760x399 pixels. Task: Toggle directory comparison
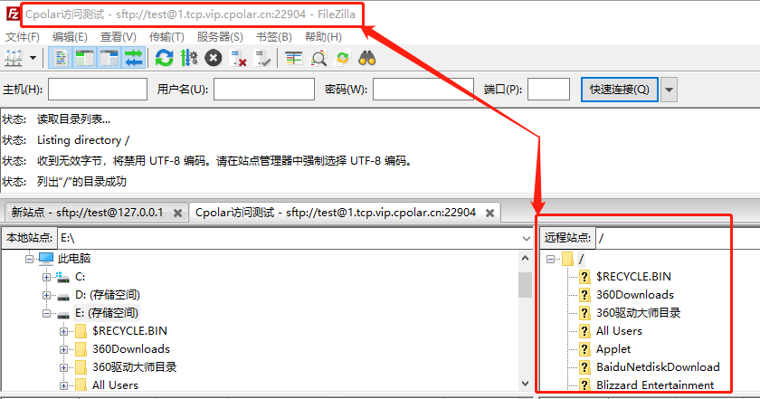[x=318, y=59]
